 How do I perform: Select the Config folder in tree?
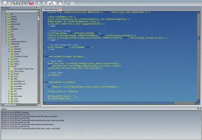tap(16, 54)
